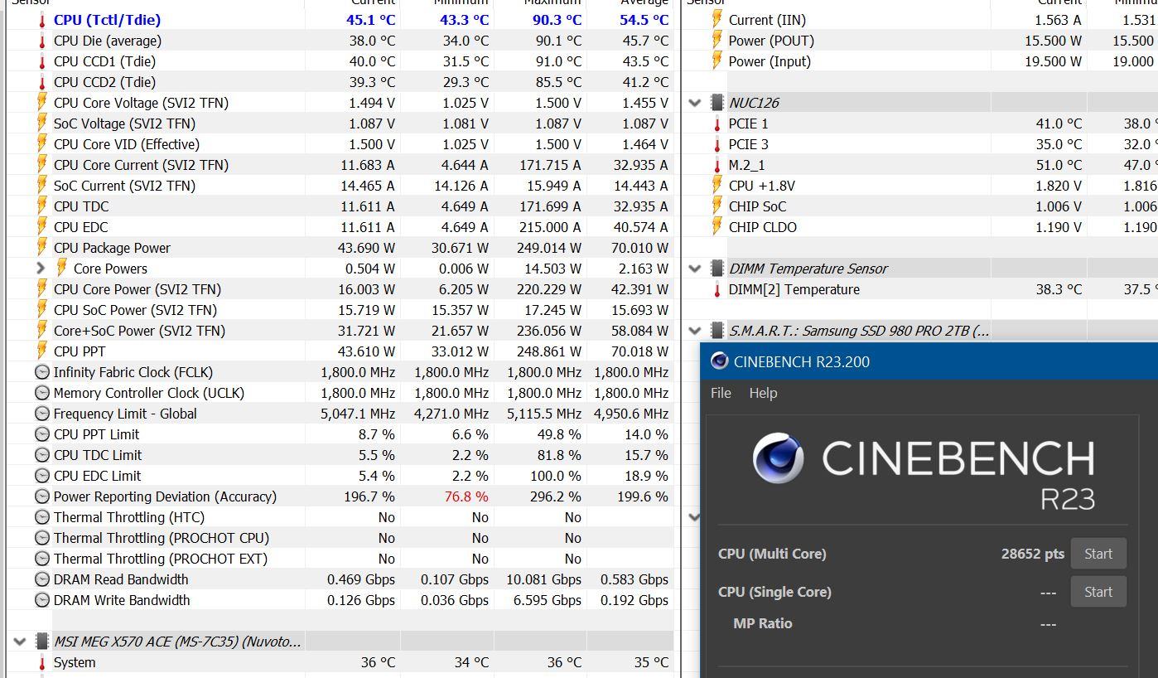Click the clock icon for DRAM Read Bandwidth
Image resolution: width=1158 pixels, height=678 pixels.
coord(42,579)
